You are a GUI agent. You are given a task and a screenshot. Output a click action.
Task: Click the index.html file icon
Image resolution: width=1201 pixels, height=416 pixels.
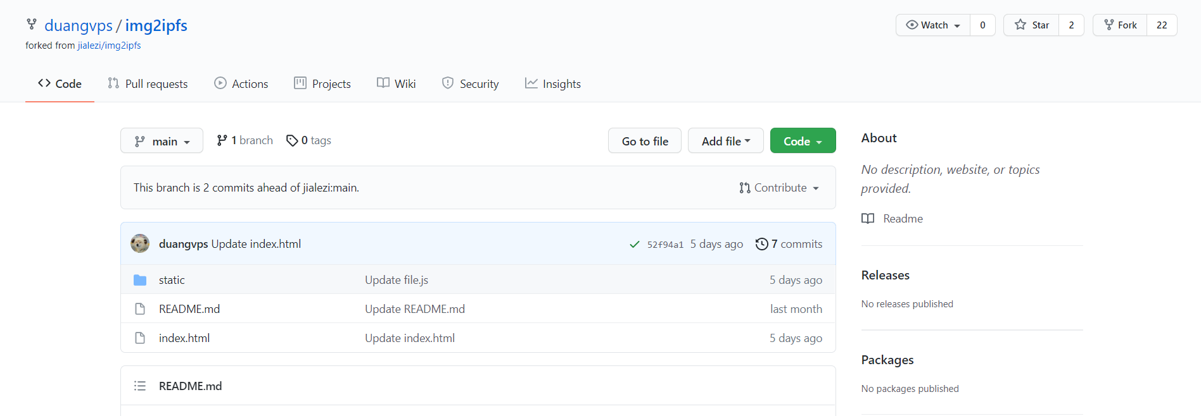point(140,338)
